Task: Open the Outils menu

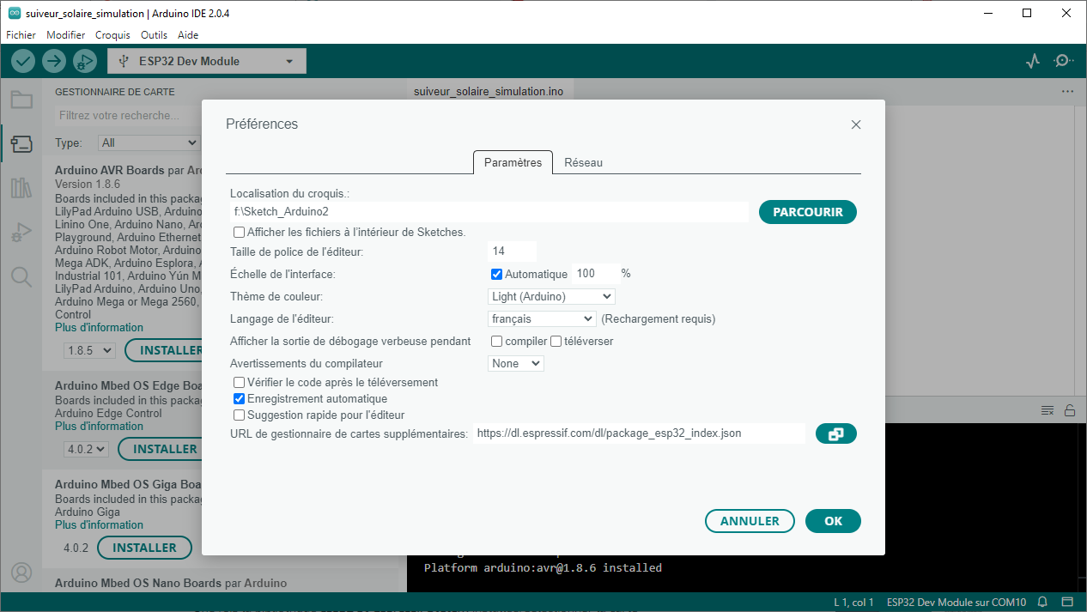Action: [154, 35]
